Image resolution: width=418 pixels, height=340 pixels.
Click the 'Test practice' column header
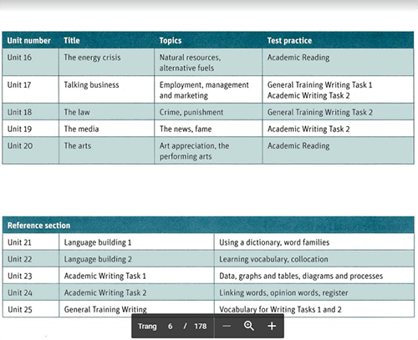(x=289, y=41)
